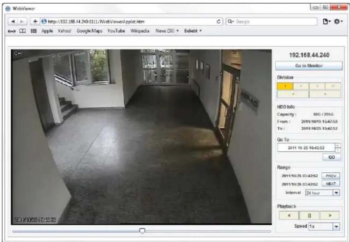Image resolution: width=350 pixels, height=242 pixels.
Task: Open the Google Maps bookmark
Action: pyautogui.click(x=90, y=31)
